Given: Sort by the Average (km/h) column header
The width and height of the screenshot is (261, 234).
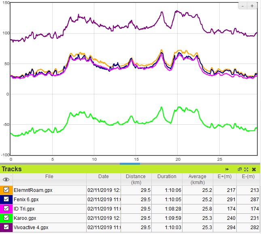Looking at the screenshot, I should click(197, 179).
